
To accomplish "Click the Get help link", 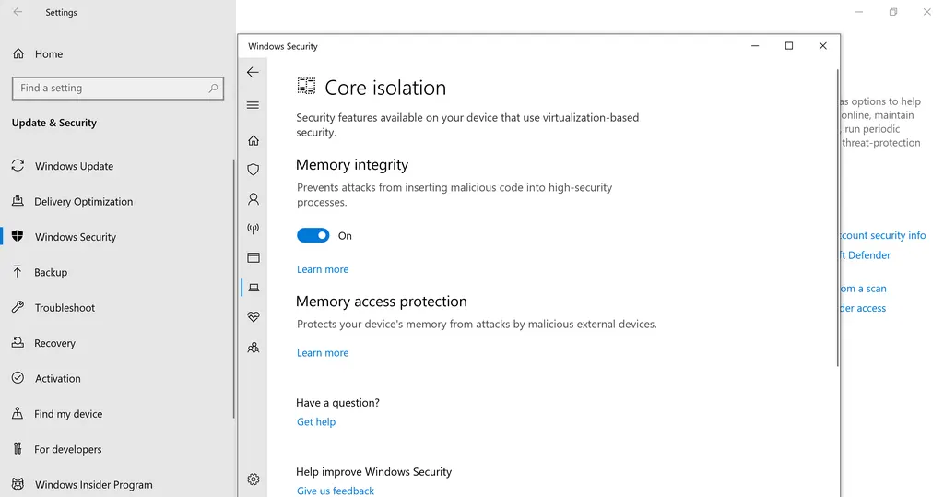I will (316, 422).
